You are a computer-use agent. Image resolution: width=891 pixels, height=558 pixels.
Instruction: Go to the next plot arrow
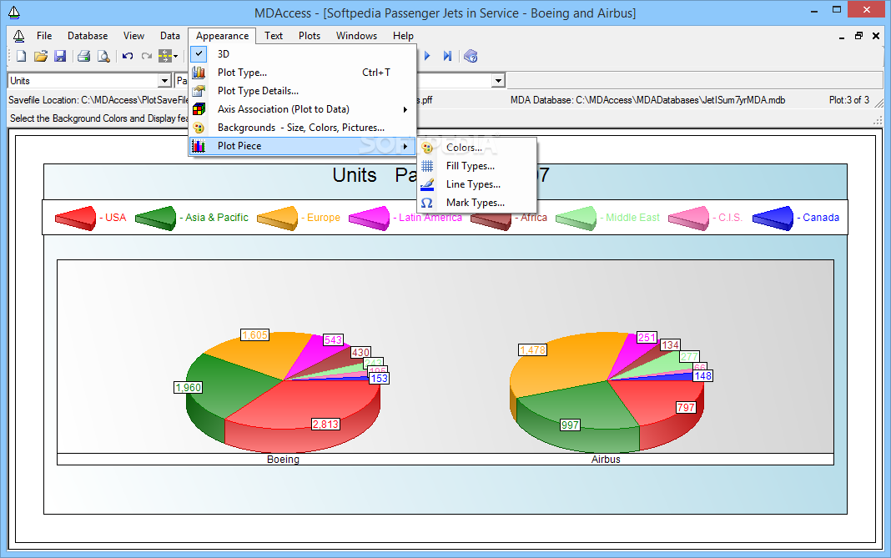tap(427, 56)
